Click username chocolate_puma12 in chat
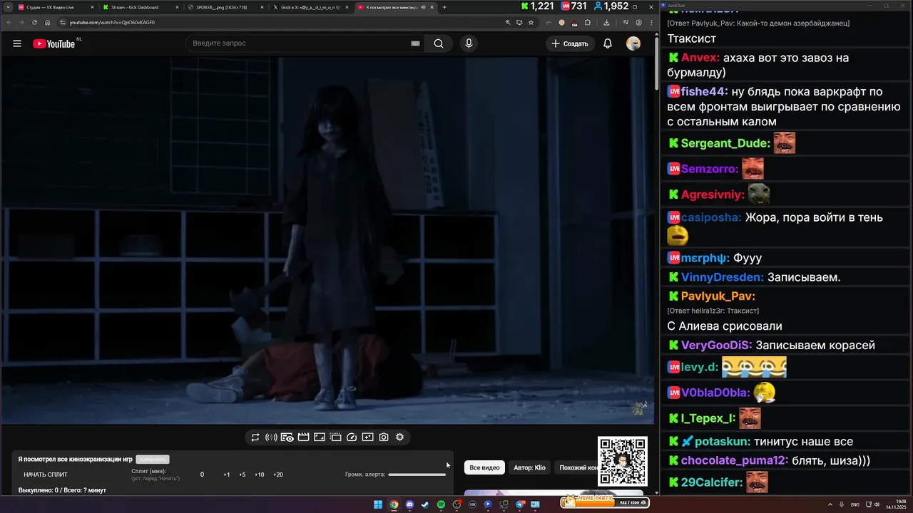913x513 pixels. pyautogui.click(x=735, y=461)
